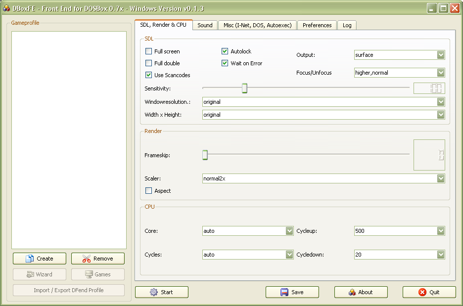Click Import / Export DFend Profile button
The height and width of the screenshot is (306, 463).
point(69,290)
